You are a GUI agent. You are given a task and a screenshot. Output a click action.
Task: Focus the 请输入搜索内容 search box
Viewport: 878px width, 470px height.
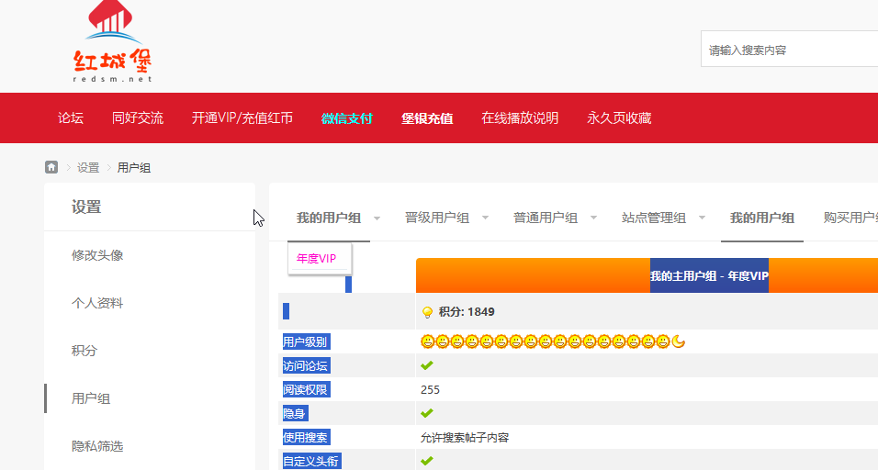789,50
